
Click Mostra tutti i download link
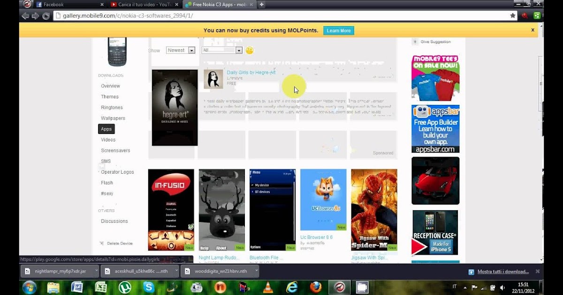(x=503, y=272)
